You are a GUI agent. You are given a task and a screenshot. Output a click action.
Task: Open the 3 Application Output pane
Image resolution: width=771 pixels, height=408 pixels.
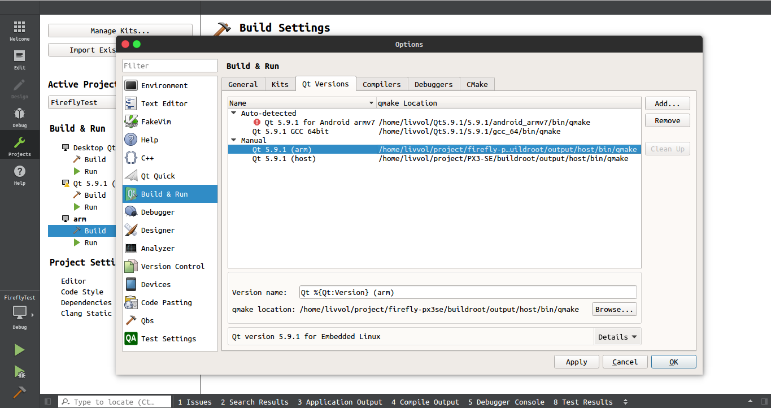(x=340, y=402)
